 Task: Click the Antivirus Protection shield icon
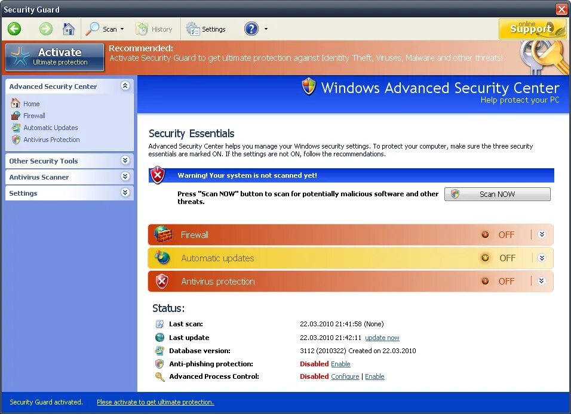16,140
